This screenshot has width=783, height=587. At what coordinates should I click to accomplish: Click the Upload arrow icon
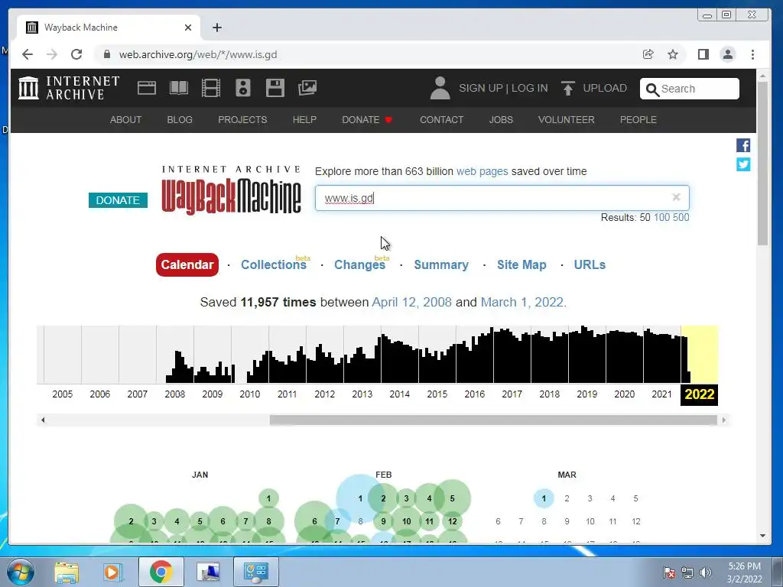point(568,89)
